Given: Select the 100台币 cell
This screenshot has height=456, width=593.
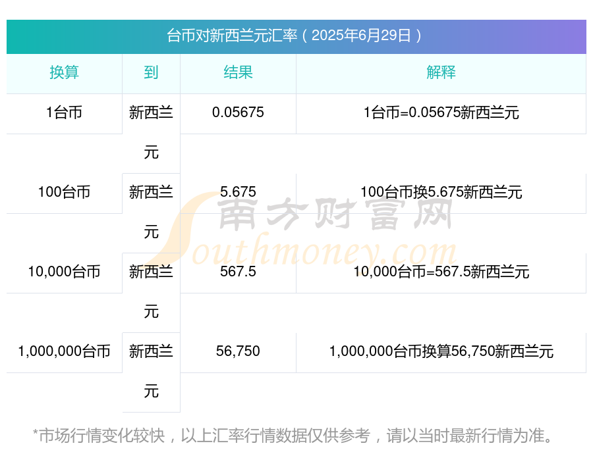Looking at the screenshot, I should 65,192.
